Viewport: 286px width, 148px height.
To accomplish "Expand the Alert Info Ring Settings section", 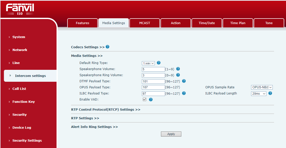I will pos(94,127).
